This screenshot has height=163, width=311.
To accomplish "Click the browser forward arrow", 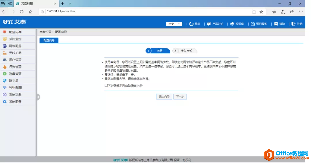I will pos(13,12).
